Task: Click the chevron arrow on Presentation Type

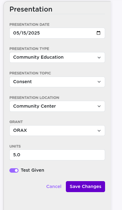Action: pos(99,57)
